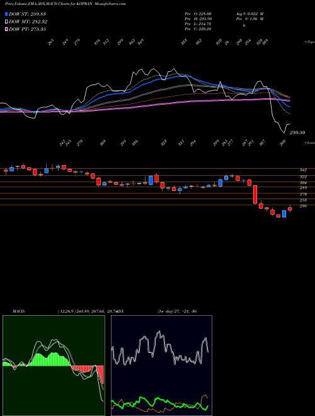Click the 'MACD:' indicator heading
Image resolution: width=315 pixels, height=416 pixels.
pos(19,311)
